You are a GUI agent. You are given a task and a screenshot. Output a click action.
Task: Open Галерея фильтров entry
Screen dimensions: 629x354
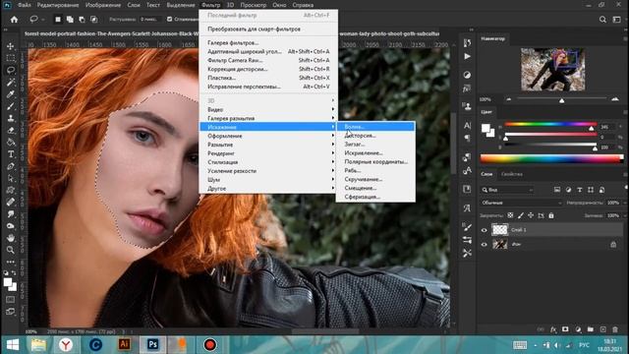tap(268, 43)
